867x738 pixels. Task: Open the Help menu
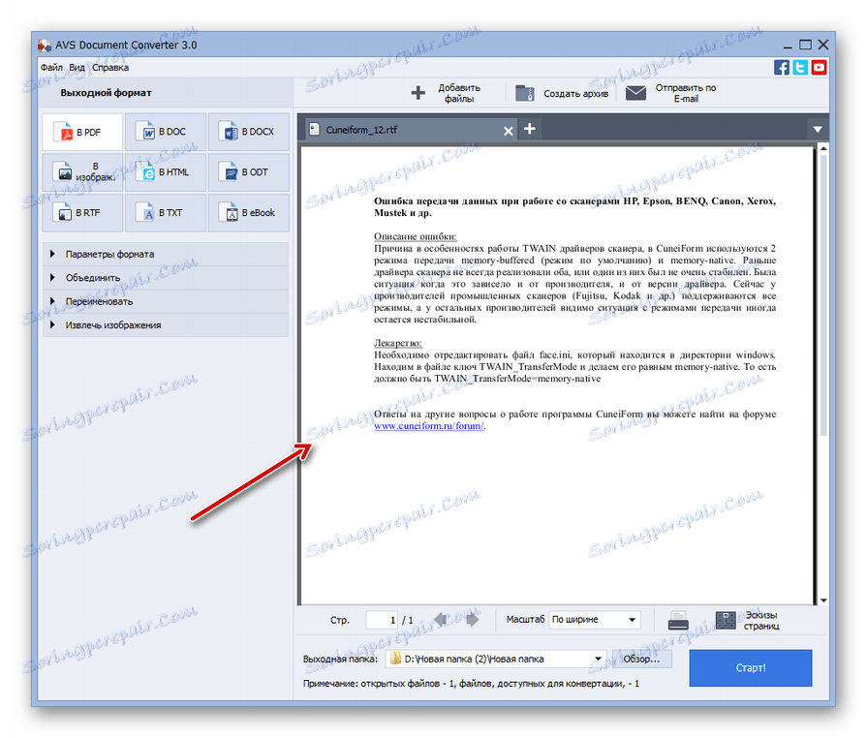pos(110,68)
